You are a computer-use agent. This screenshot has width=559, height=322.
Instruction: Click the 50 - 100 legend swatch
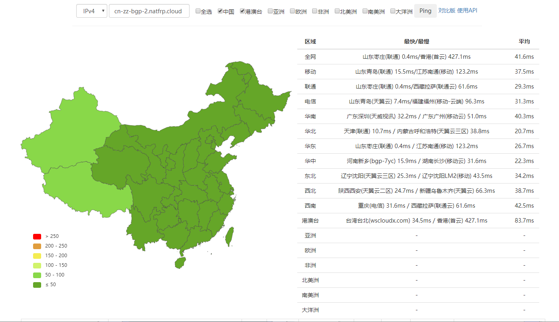[x=37, y=275]
